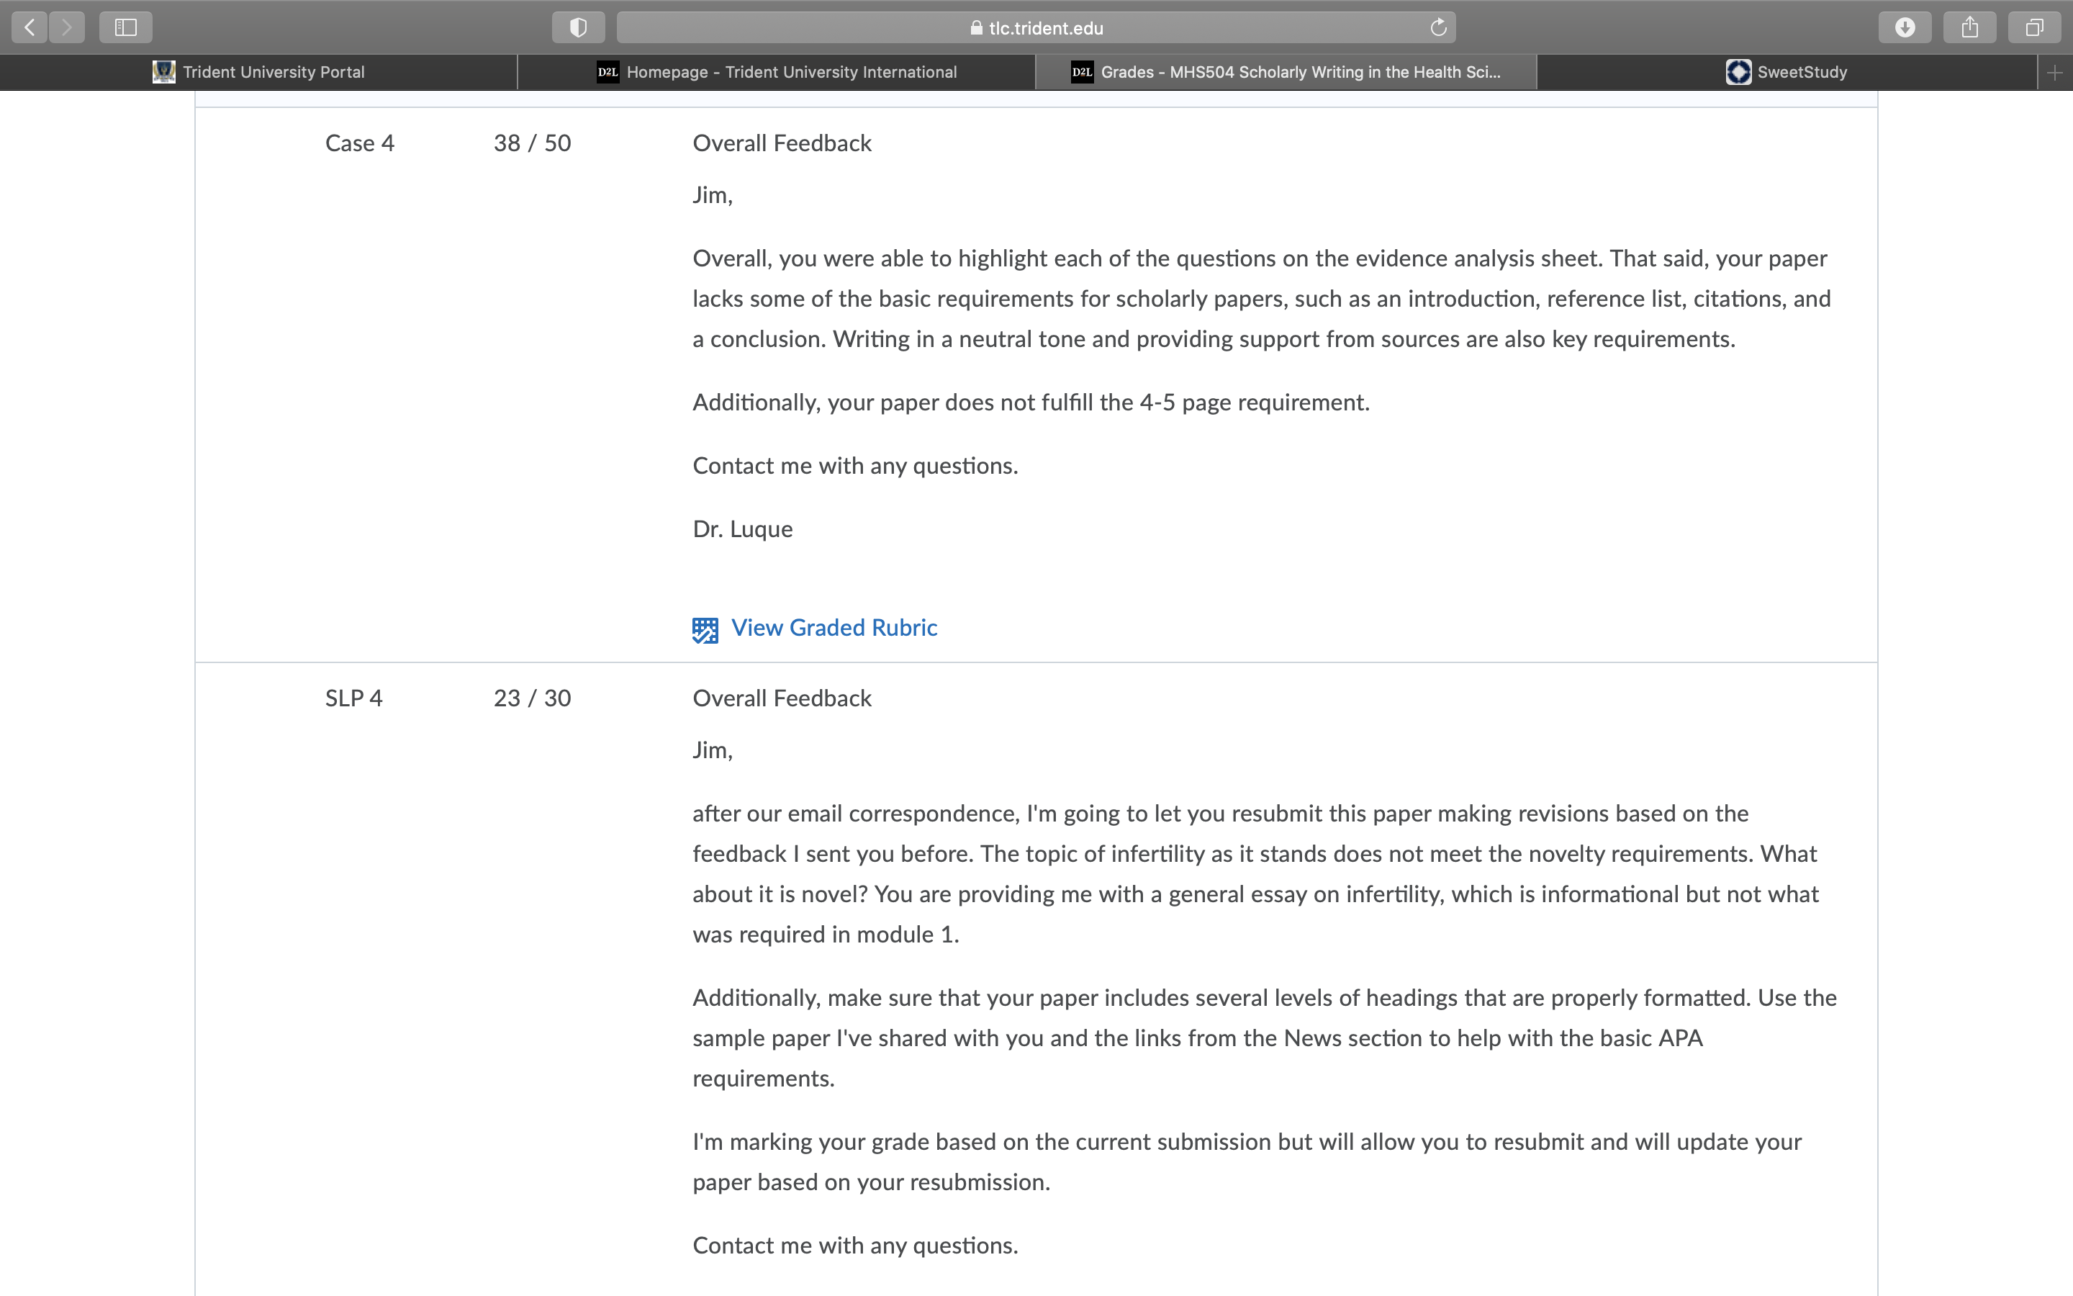
Task: Show the Safari sidebar
Action: click(x=126, y=27)
